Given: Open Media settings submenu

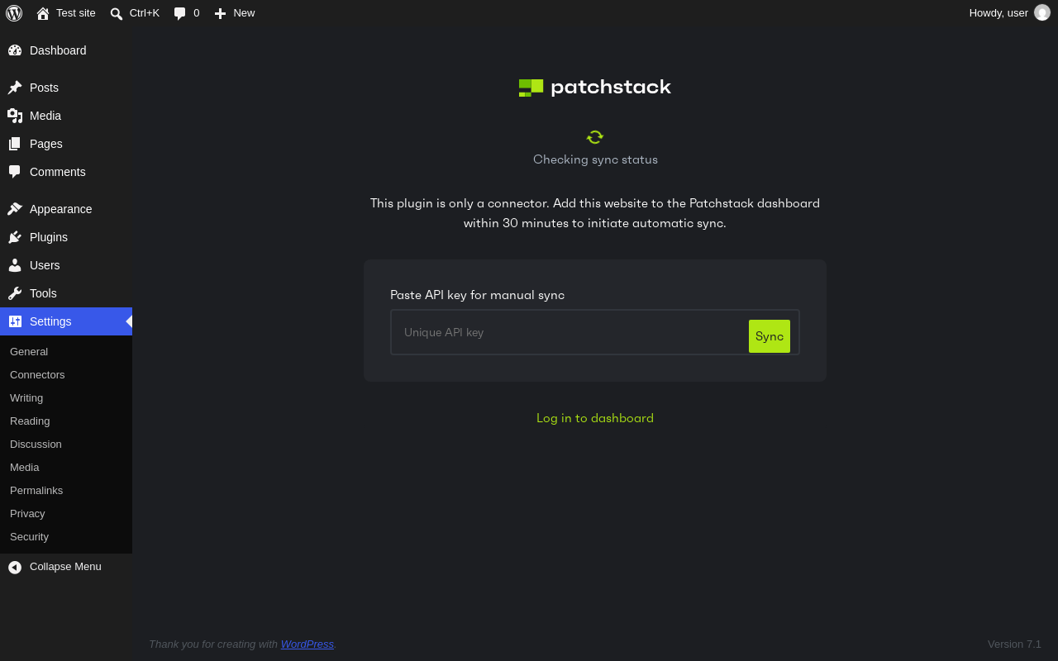Looking at the screenshot, I should pos(25,468).
